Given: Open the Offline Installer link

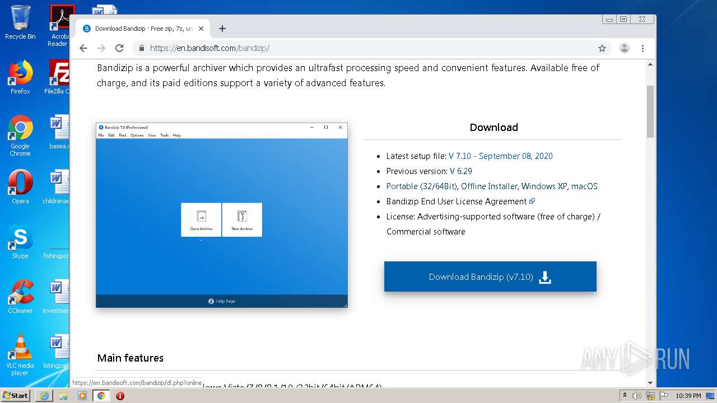Looking at the screenshot, I should click(490, 186).
